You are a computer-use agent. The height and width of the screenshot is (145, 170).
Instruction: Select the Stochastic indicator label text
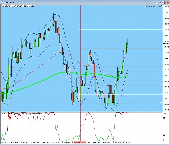click(x=22, y=114)
